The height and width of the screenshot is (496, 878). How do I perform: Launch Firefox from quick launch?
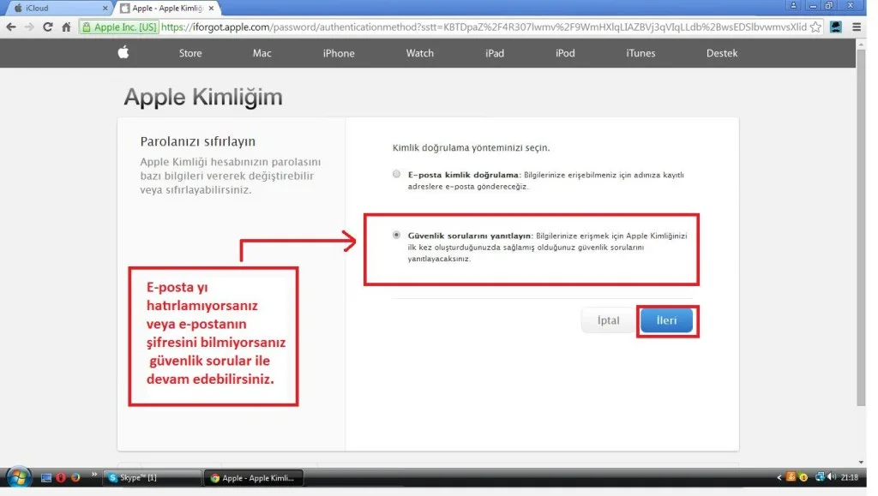[75, 477]
